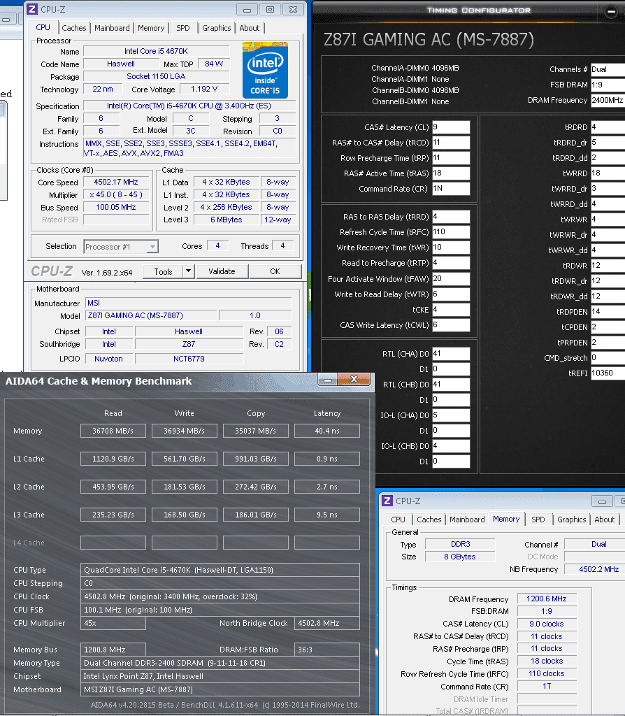The image size is (625, 716).
Task: Click the Memory Type field Dual Channel DDR3-2400
Action: coord(220,663)
